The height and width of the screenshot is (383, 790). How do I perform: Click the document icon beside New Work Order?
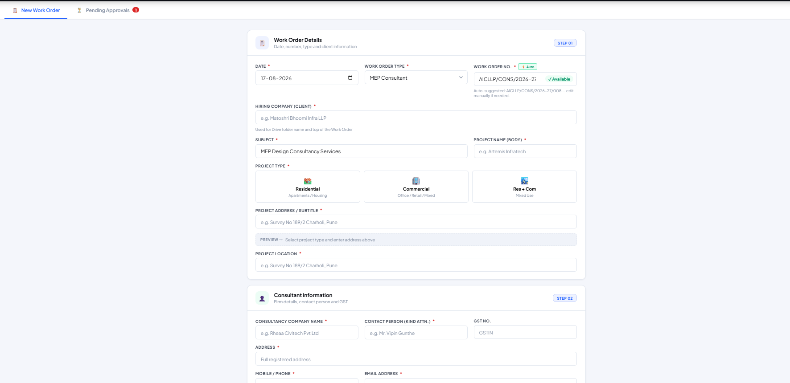tap(15, 10)
